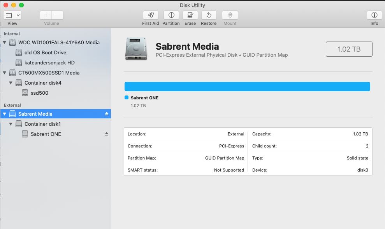Viewport: 385px width, 229px height.
Task: Collapse the Container disk1 triangle
Action: (x=11, y=124)
